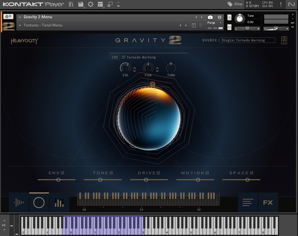298x236 pixels.
Task: Click the ENV slider handle
Action: coord(58,179)
